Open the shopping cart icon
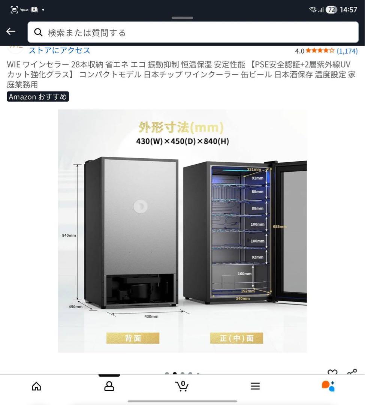This screenshot has width=365, height=405. 182,386
